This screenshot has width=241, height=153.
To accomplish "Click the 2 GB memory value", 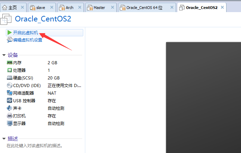I will click(52, 63).
